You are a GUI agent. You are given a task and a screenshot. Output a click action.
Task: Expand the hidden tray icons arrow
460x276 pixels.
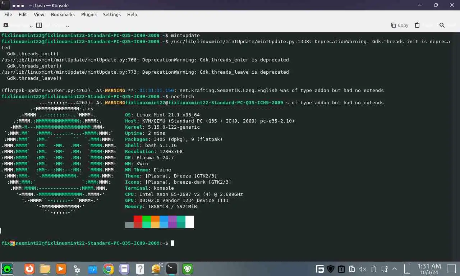point(395,269)
